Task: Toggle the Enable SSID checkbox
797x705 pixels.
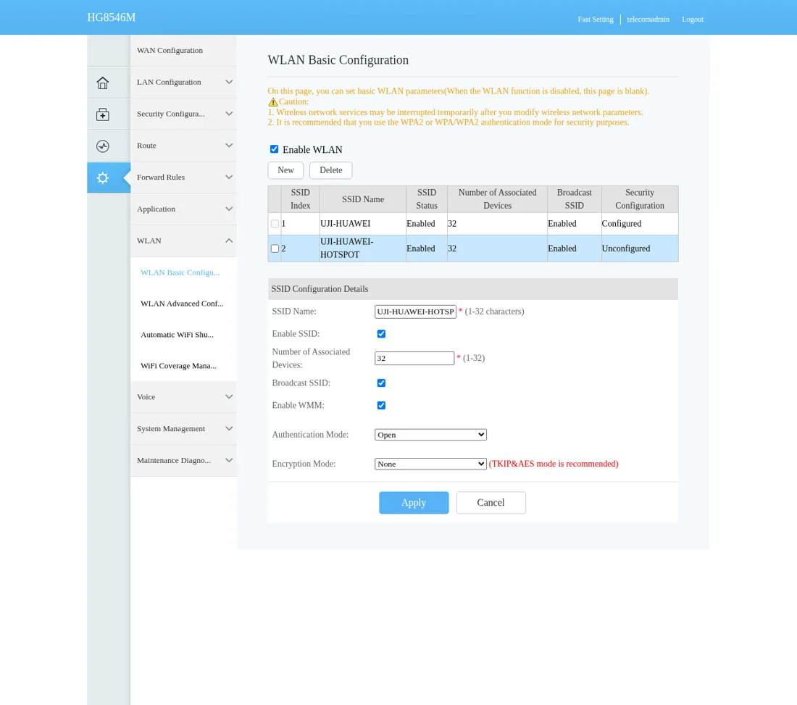Action: click(x=381, y=334)
